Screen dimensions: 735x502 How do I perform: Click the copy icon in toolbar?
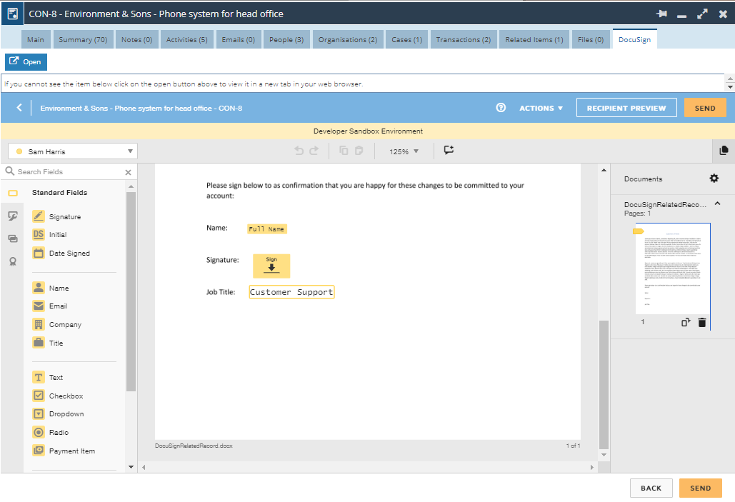pyautogui.click(x=344, y=151)
